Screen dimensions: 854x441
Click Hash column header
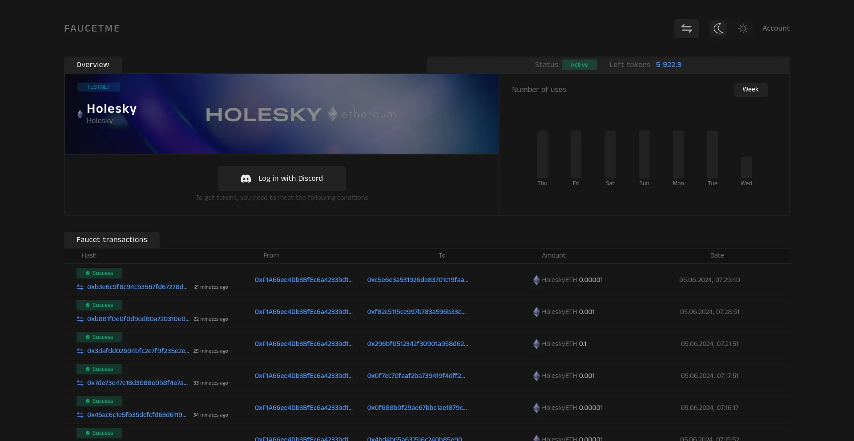point(89,255)
